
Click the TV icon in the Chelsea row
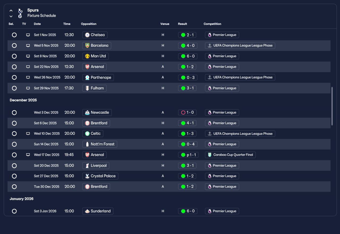pos(28,35)
